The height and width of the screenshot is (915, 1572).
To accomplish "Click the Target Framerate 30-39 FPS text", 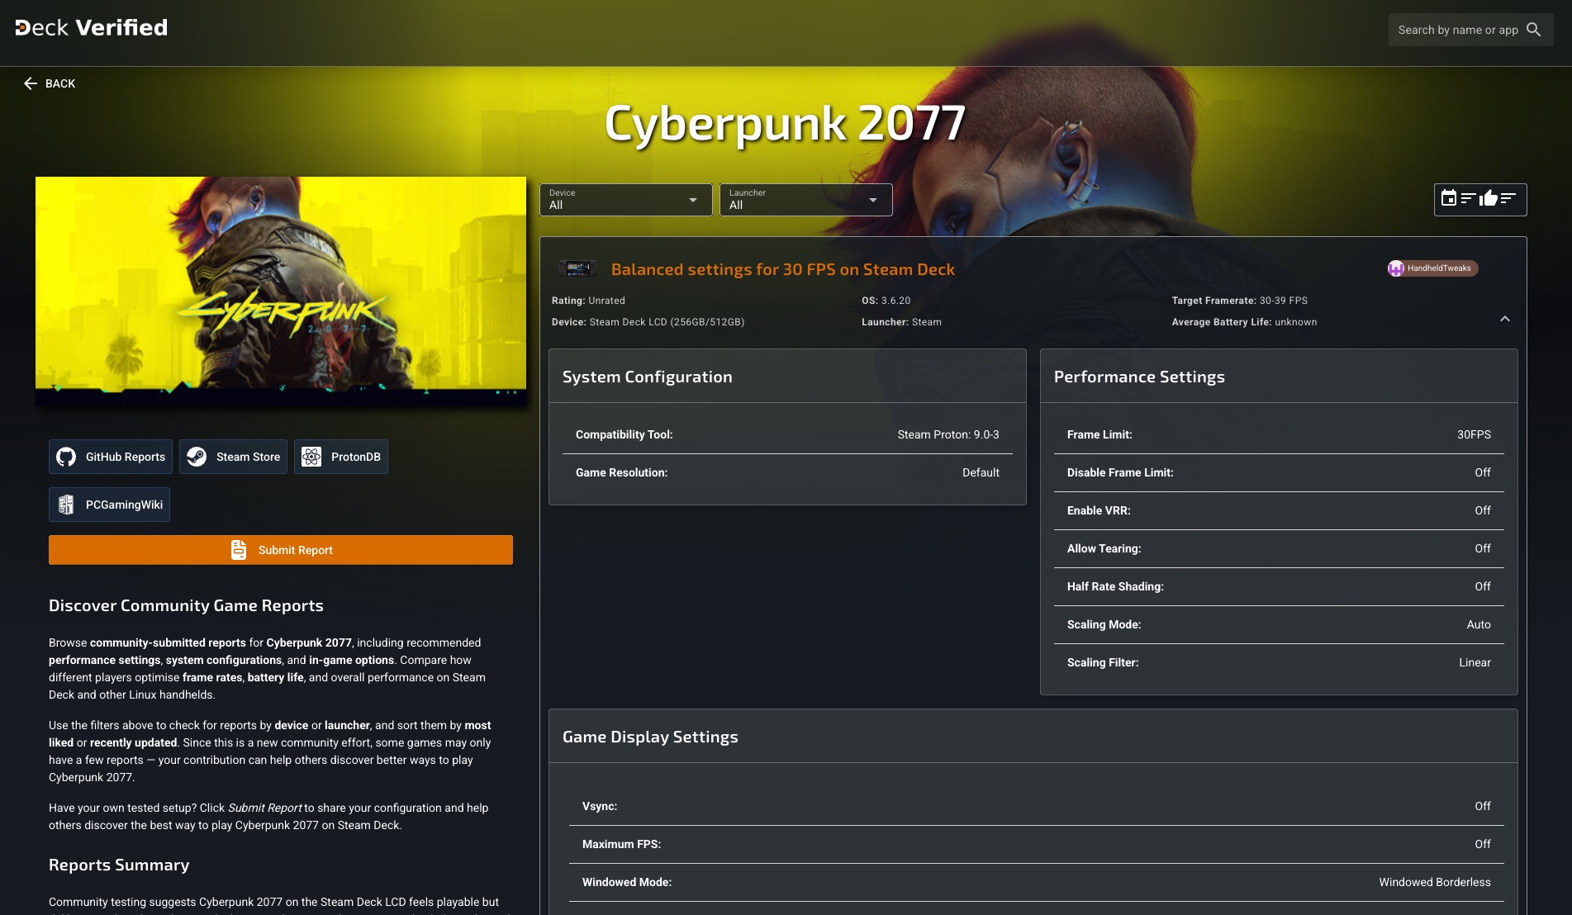I will [x=1239, y=301].
